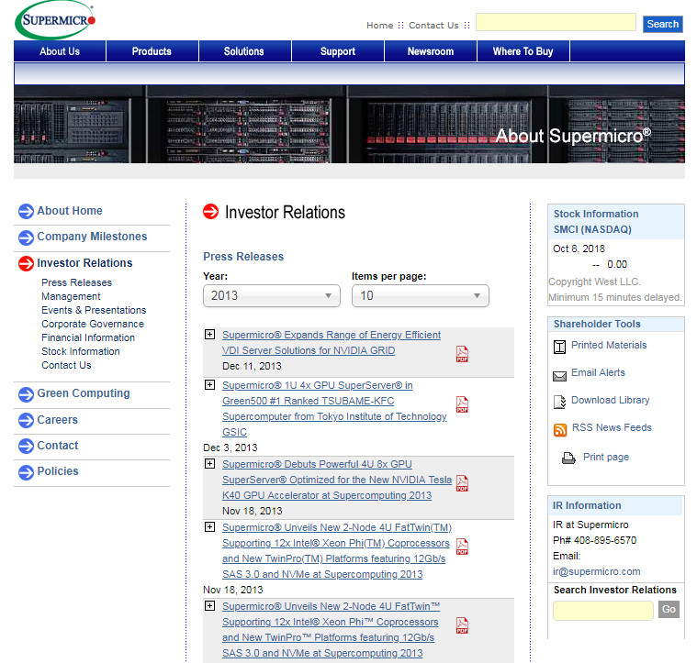Click the Printed Materials book icon

pyautogui.click(x=559, y=347)
